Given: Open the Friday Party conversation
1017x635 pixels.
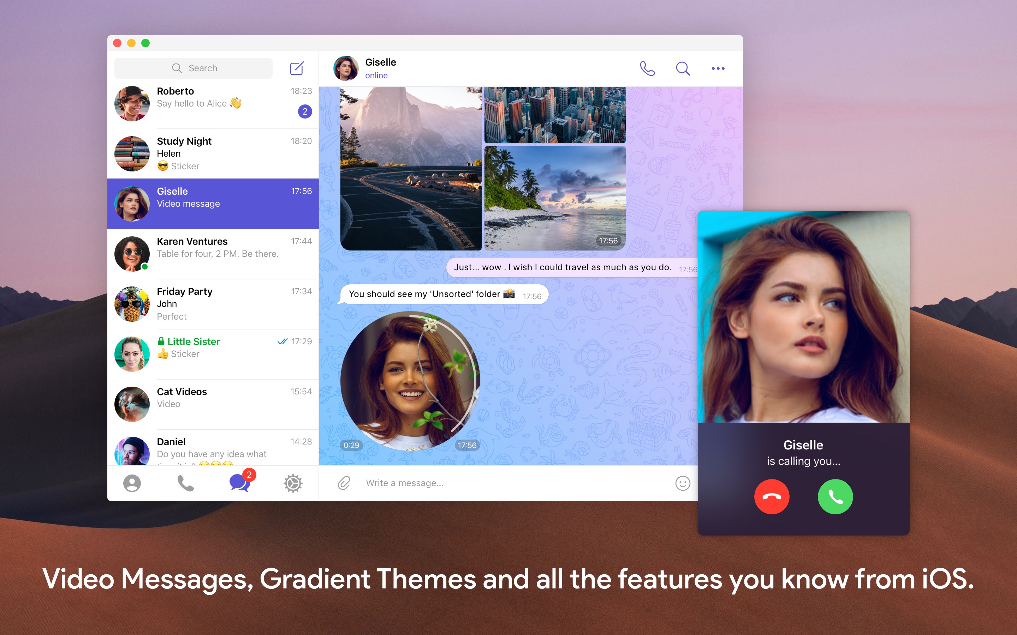Looking at the screenshot, I should 212,304.
